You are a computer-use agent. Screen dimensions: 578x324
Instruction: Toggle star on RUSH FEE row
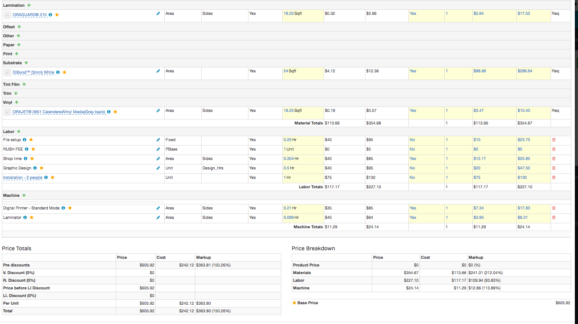point(33,149)
